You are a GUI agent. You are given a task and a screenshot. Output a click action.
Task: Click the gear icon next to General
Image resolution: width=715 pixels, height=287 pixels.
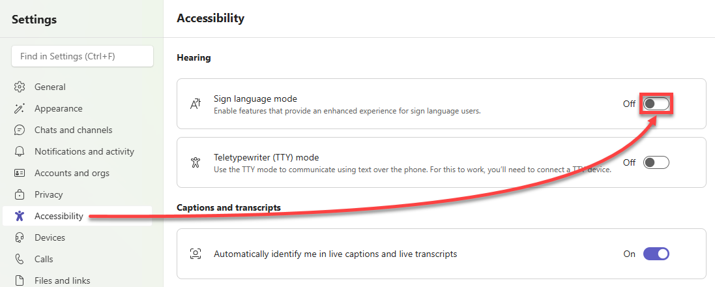(20, 87)
